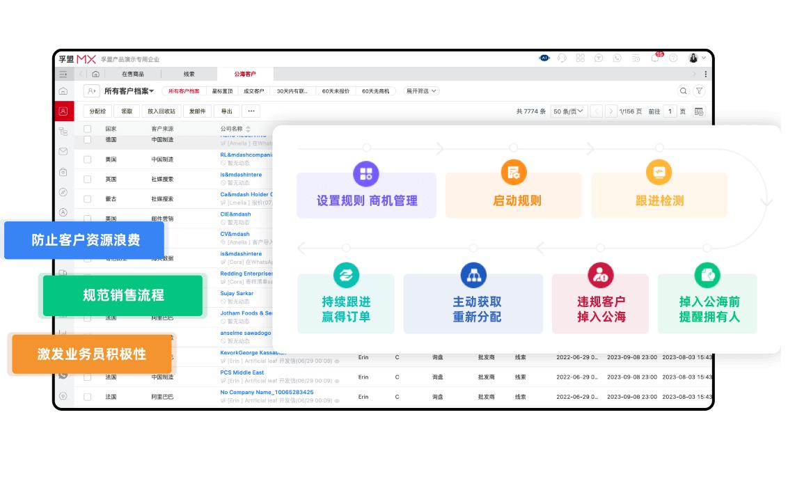Open the apps grid icon in the top bar
The height and width of the screenshot is (488, 795).
pyautogui.click(x=580, y=58)
